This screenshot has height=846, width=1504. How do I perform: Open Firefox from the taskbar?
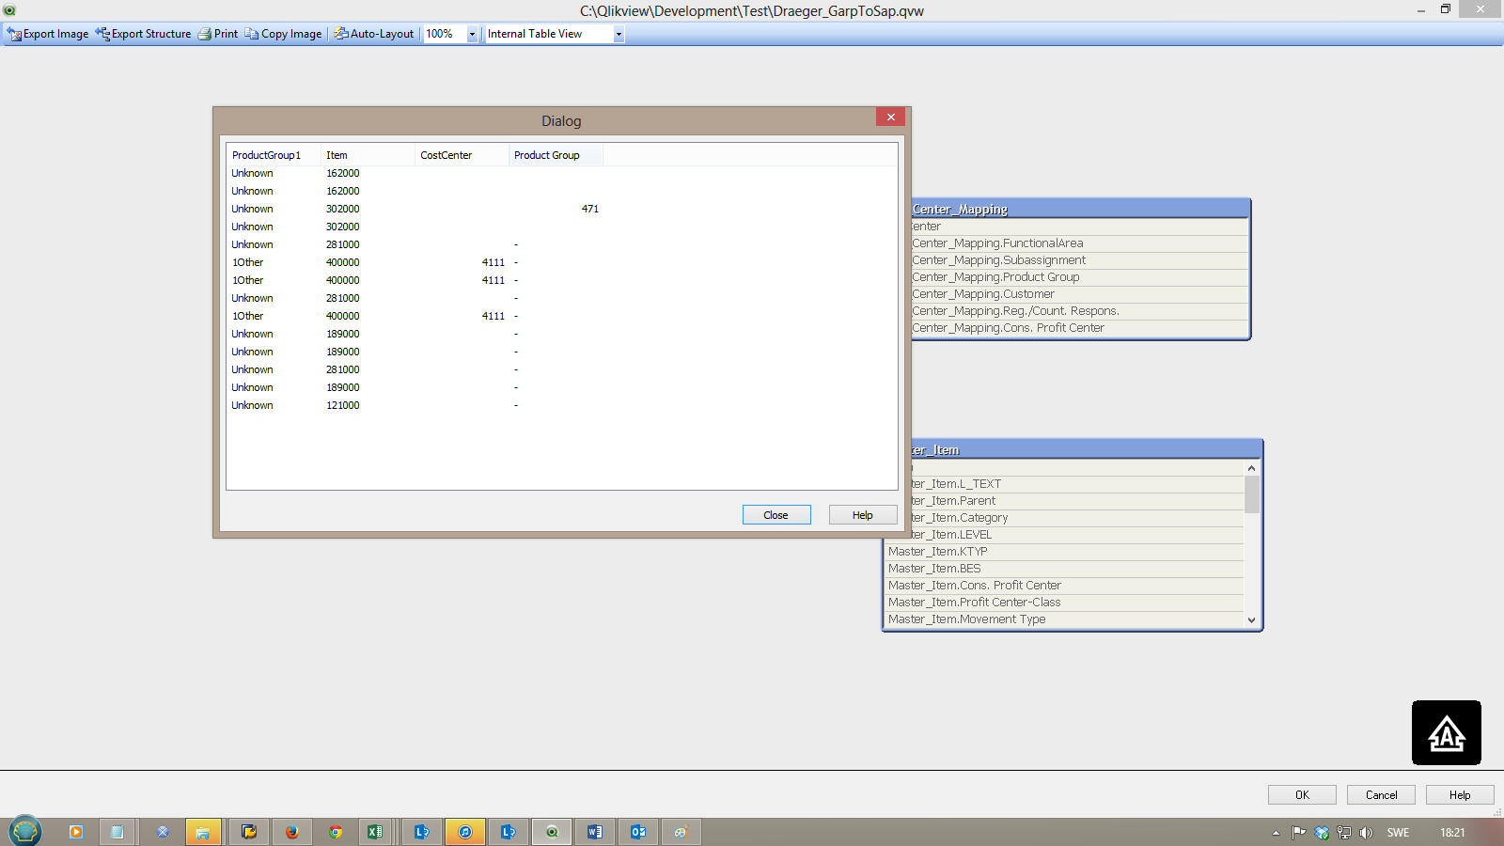292,832
